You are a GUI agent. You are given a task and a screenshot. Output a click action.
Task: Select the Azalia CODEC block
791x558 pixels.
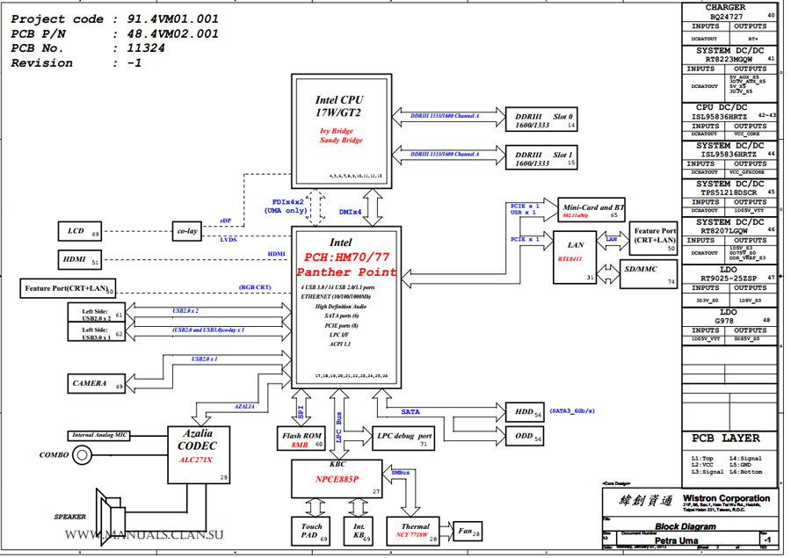tap(199, 455)
